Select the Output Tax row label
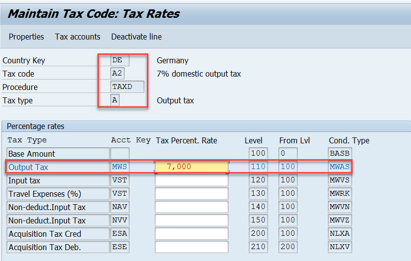 click(x=58, y=167)
